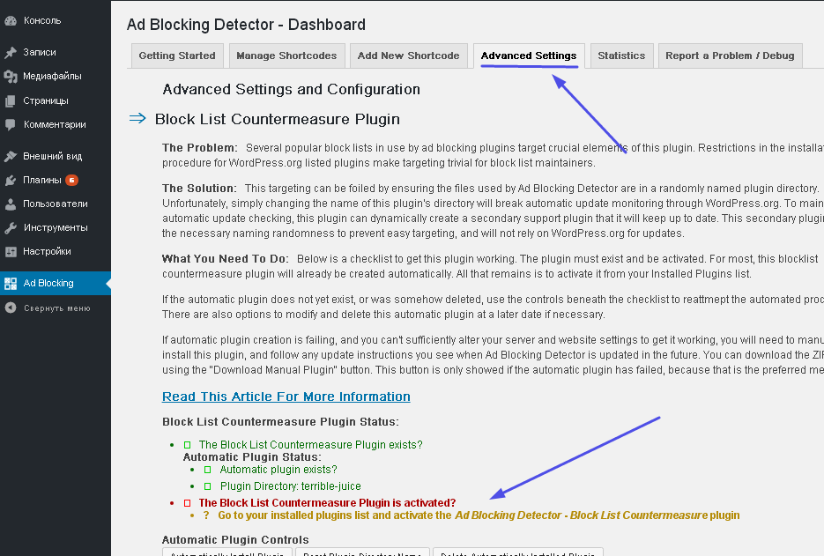Click the plugin update count badge 6
Image resolution: width=824 pixels, height=556 pixels.
point(72,181)
